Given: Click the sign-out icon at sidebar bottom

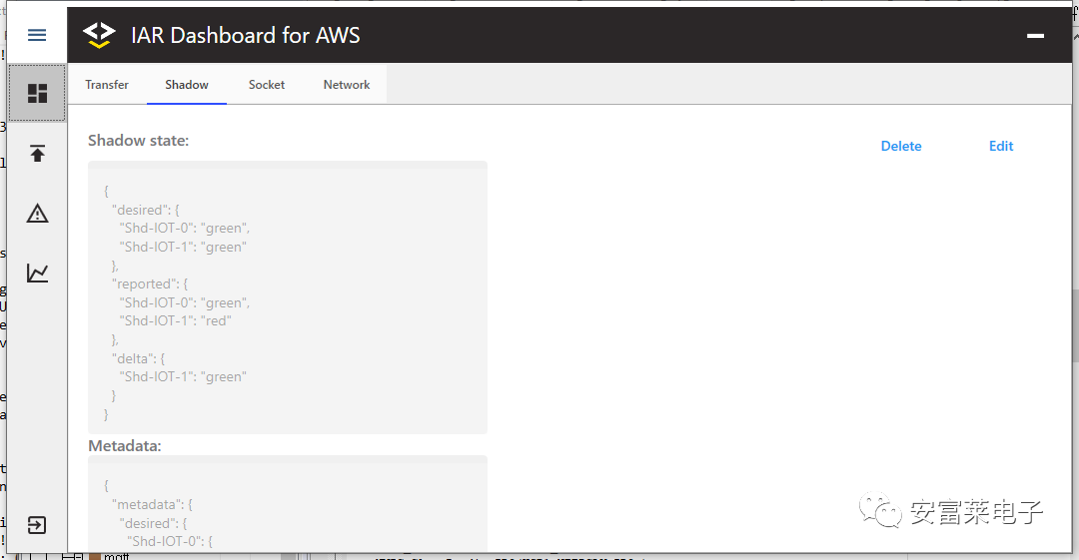Looking at the screenshot, I should click(37, 525).
